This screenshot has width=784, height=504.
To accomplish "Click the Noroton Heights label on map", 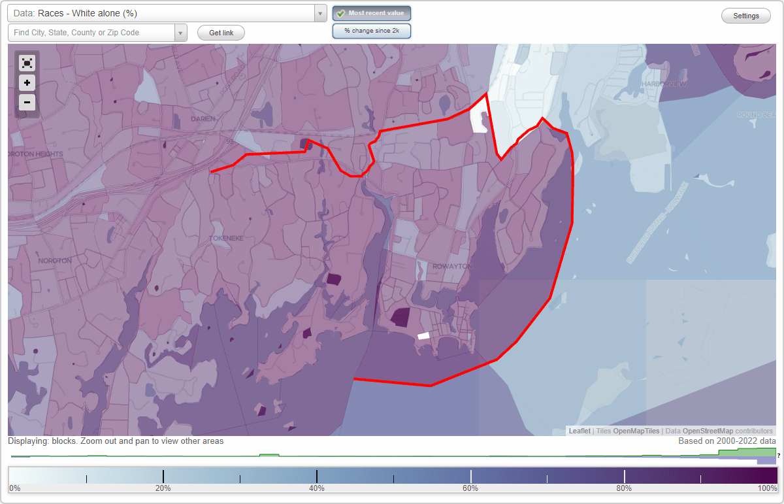I will (36, 154).
